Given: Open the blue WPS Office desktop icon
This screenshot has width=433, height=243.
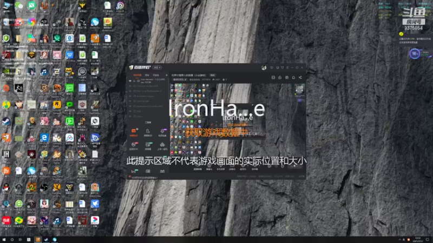Looking at the screenshot, I should pyautogui.click(x=70, y=55).
